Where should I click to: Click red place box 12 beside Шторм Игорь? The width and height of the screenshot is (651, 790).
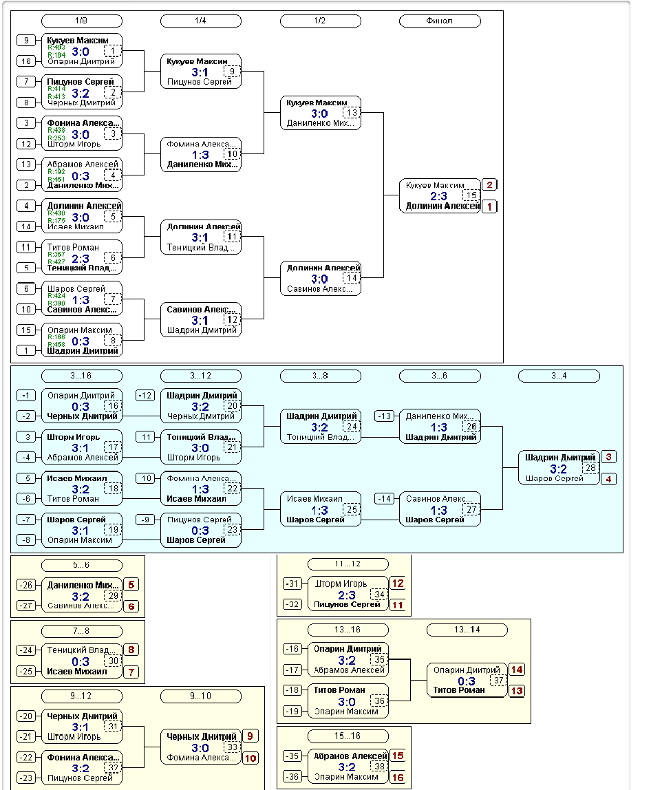tap(398, 584)
